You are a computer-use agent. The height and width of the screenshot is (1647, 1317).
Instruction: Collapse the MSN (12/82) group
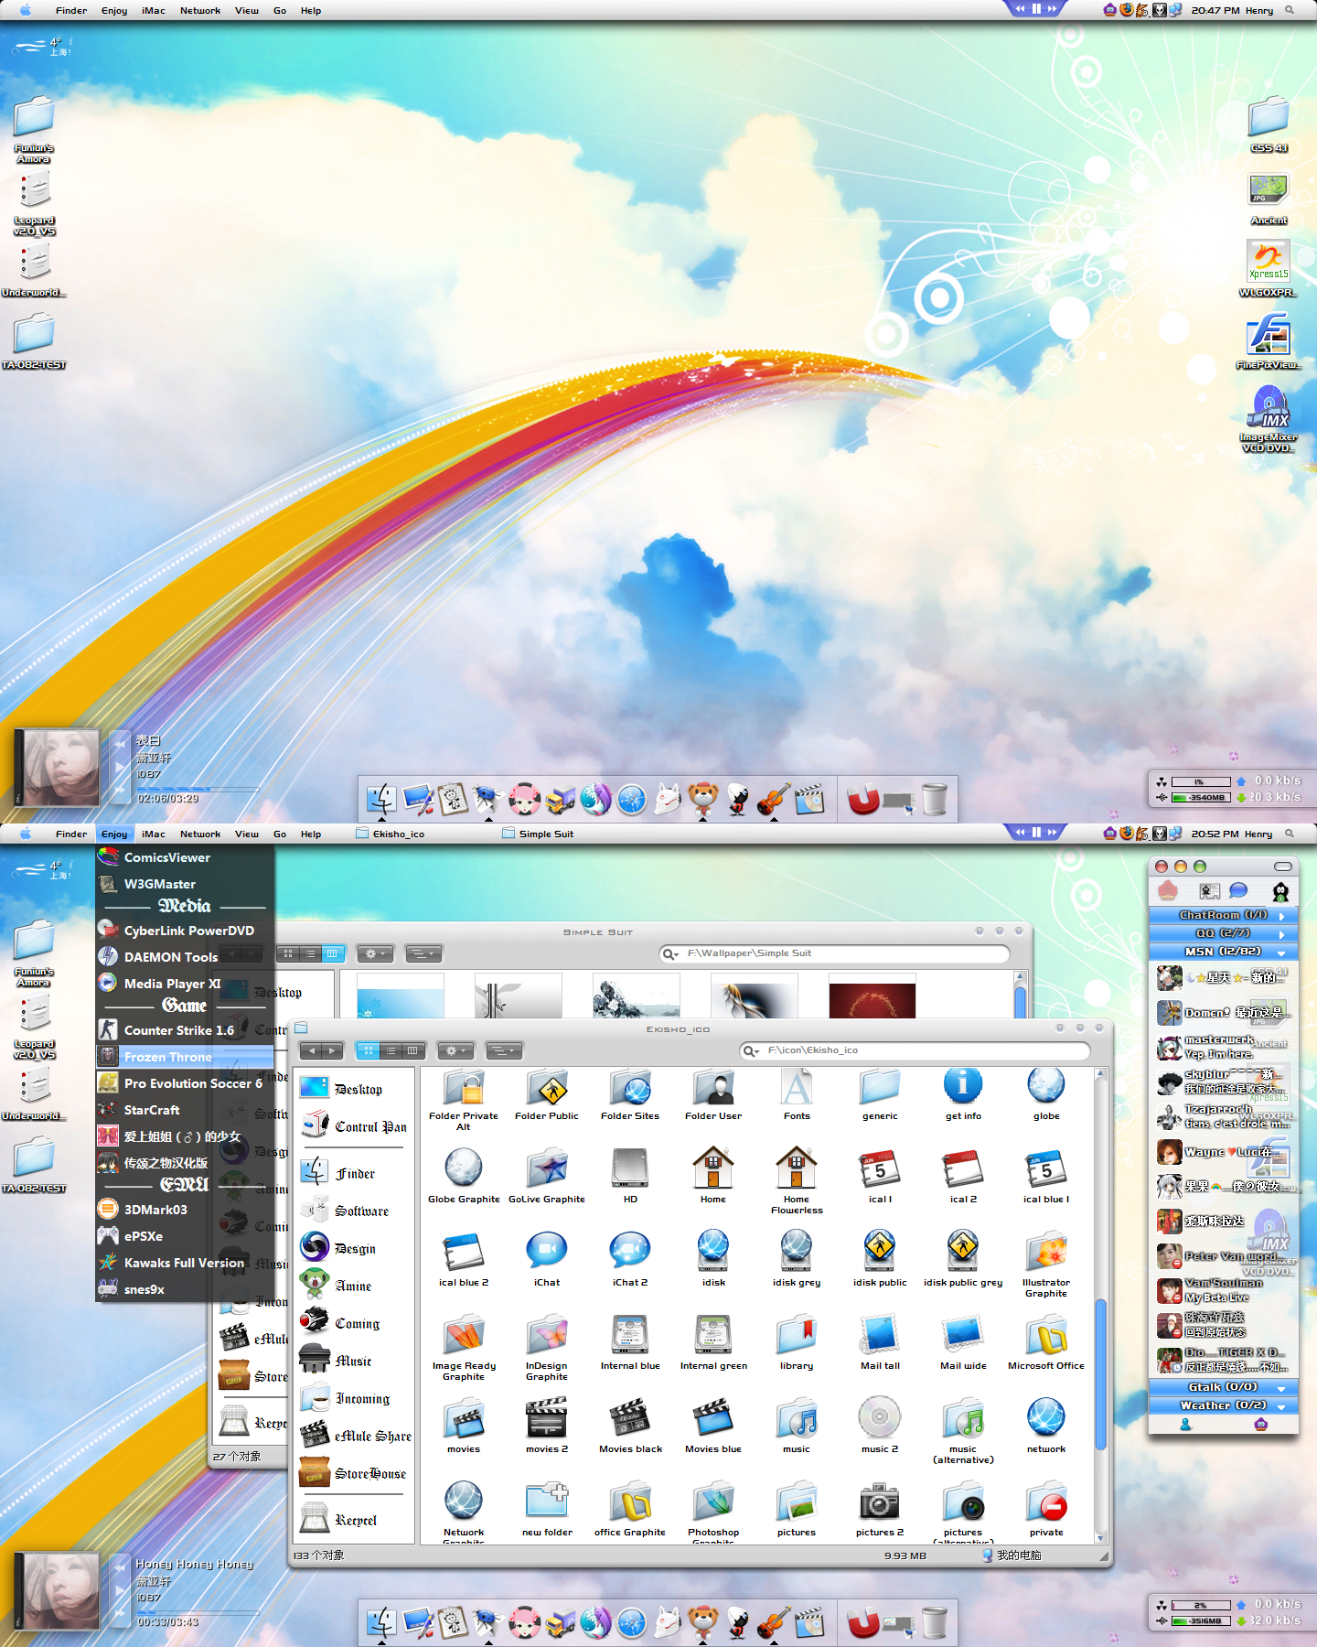click(x=1223, y=952)
